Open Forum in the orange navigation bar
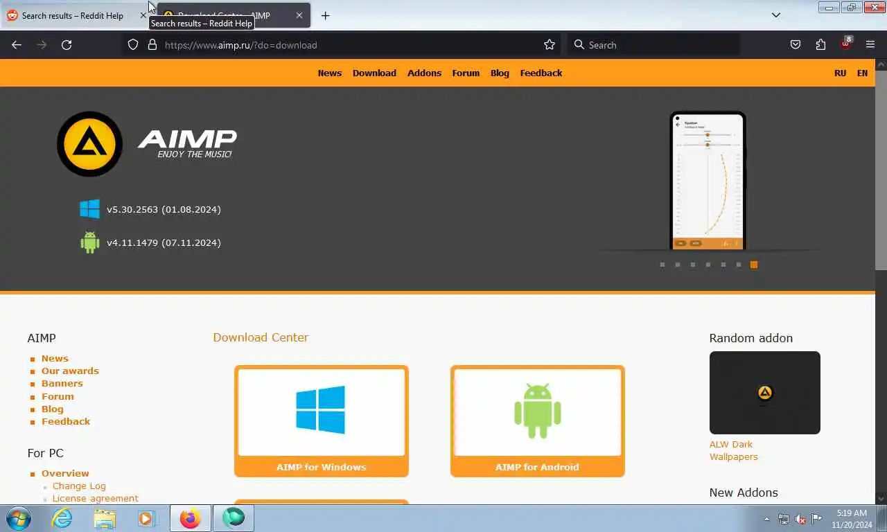Image resolution: width=887 pixels, height=532 pixels. coord(466,73)
